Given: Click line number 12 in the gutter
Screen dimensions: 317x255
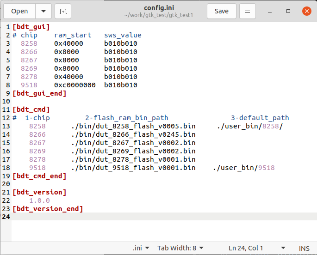Looking at the screenshot, I should [x=6, y=118].
